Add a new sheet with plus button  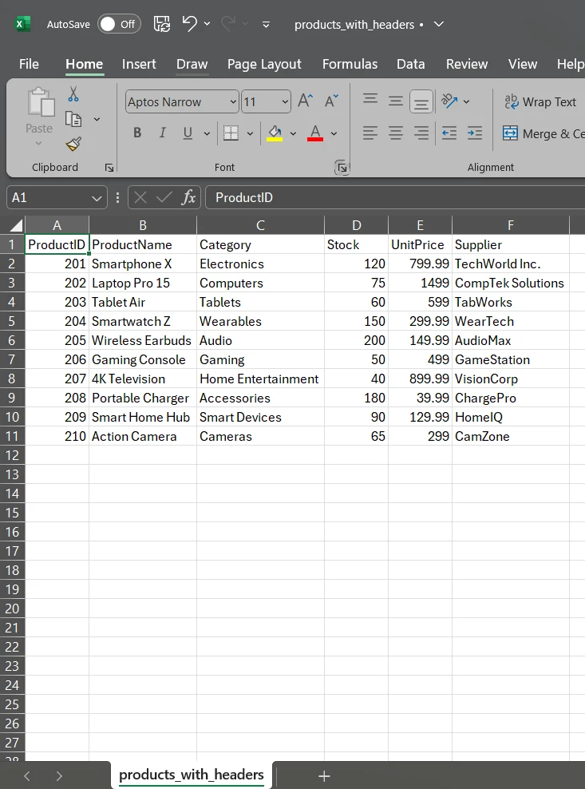coord(324,775)
